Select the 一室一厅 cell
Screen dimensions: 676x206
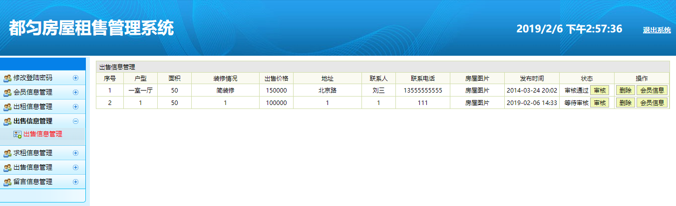click(140, 91)
